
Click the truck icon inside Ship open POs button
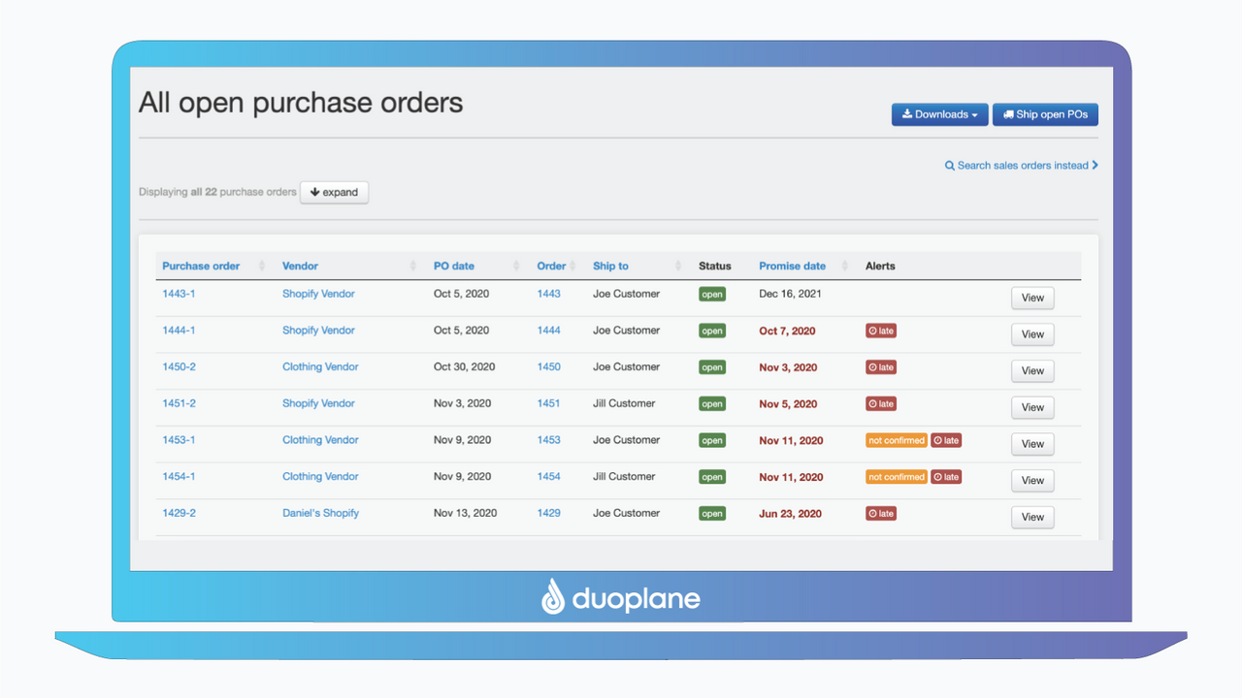[x=1009, y=114]
